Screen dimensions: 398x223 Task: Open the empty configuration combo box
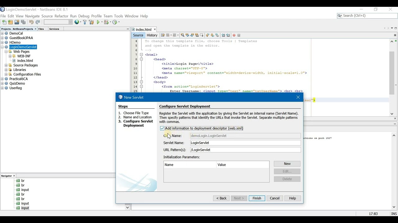pyautogui.click(x=58, y=22)
